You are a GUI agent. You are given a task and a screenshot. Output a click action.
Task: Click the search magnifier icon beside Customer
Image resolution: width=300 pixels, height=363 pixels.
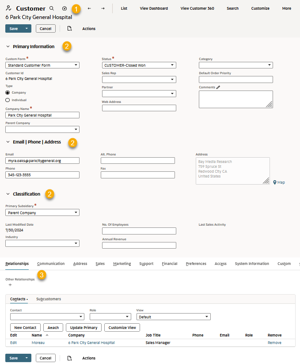[x=52, y=8]
